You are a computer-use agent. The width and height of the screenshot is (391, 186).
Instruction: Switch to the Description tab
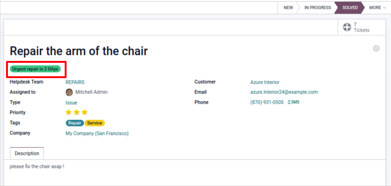click(x=27, y=153)
